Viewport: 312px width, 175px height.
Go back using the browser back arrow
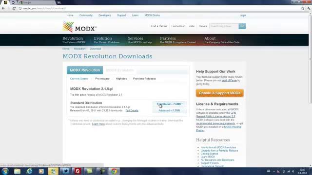coord(3,8)
